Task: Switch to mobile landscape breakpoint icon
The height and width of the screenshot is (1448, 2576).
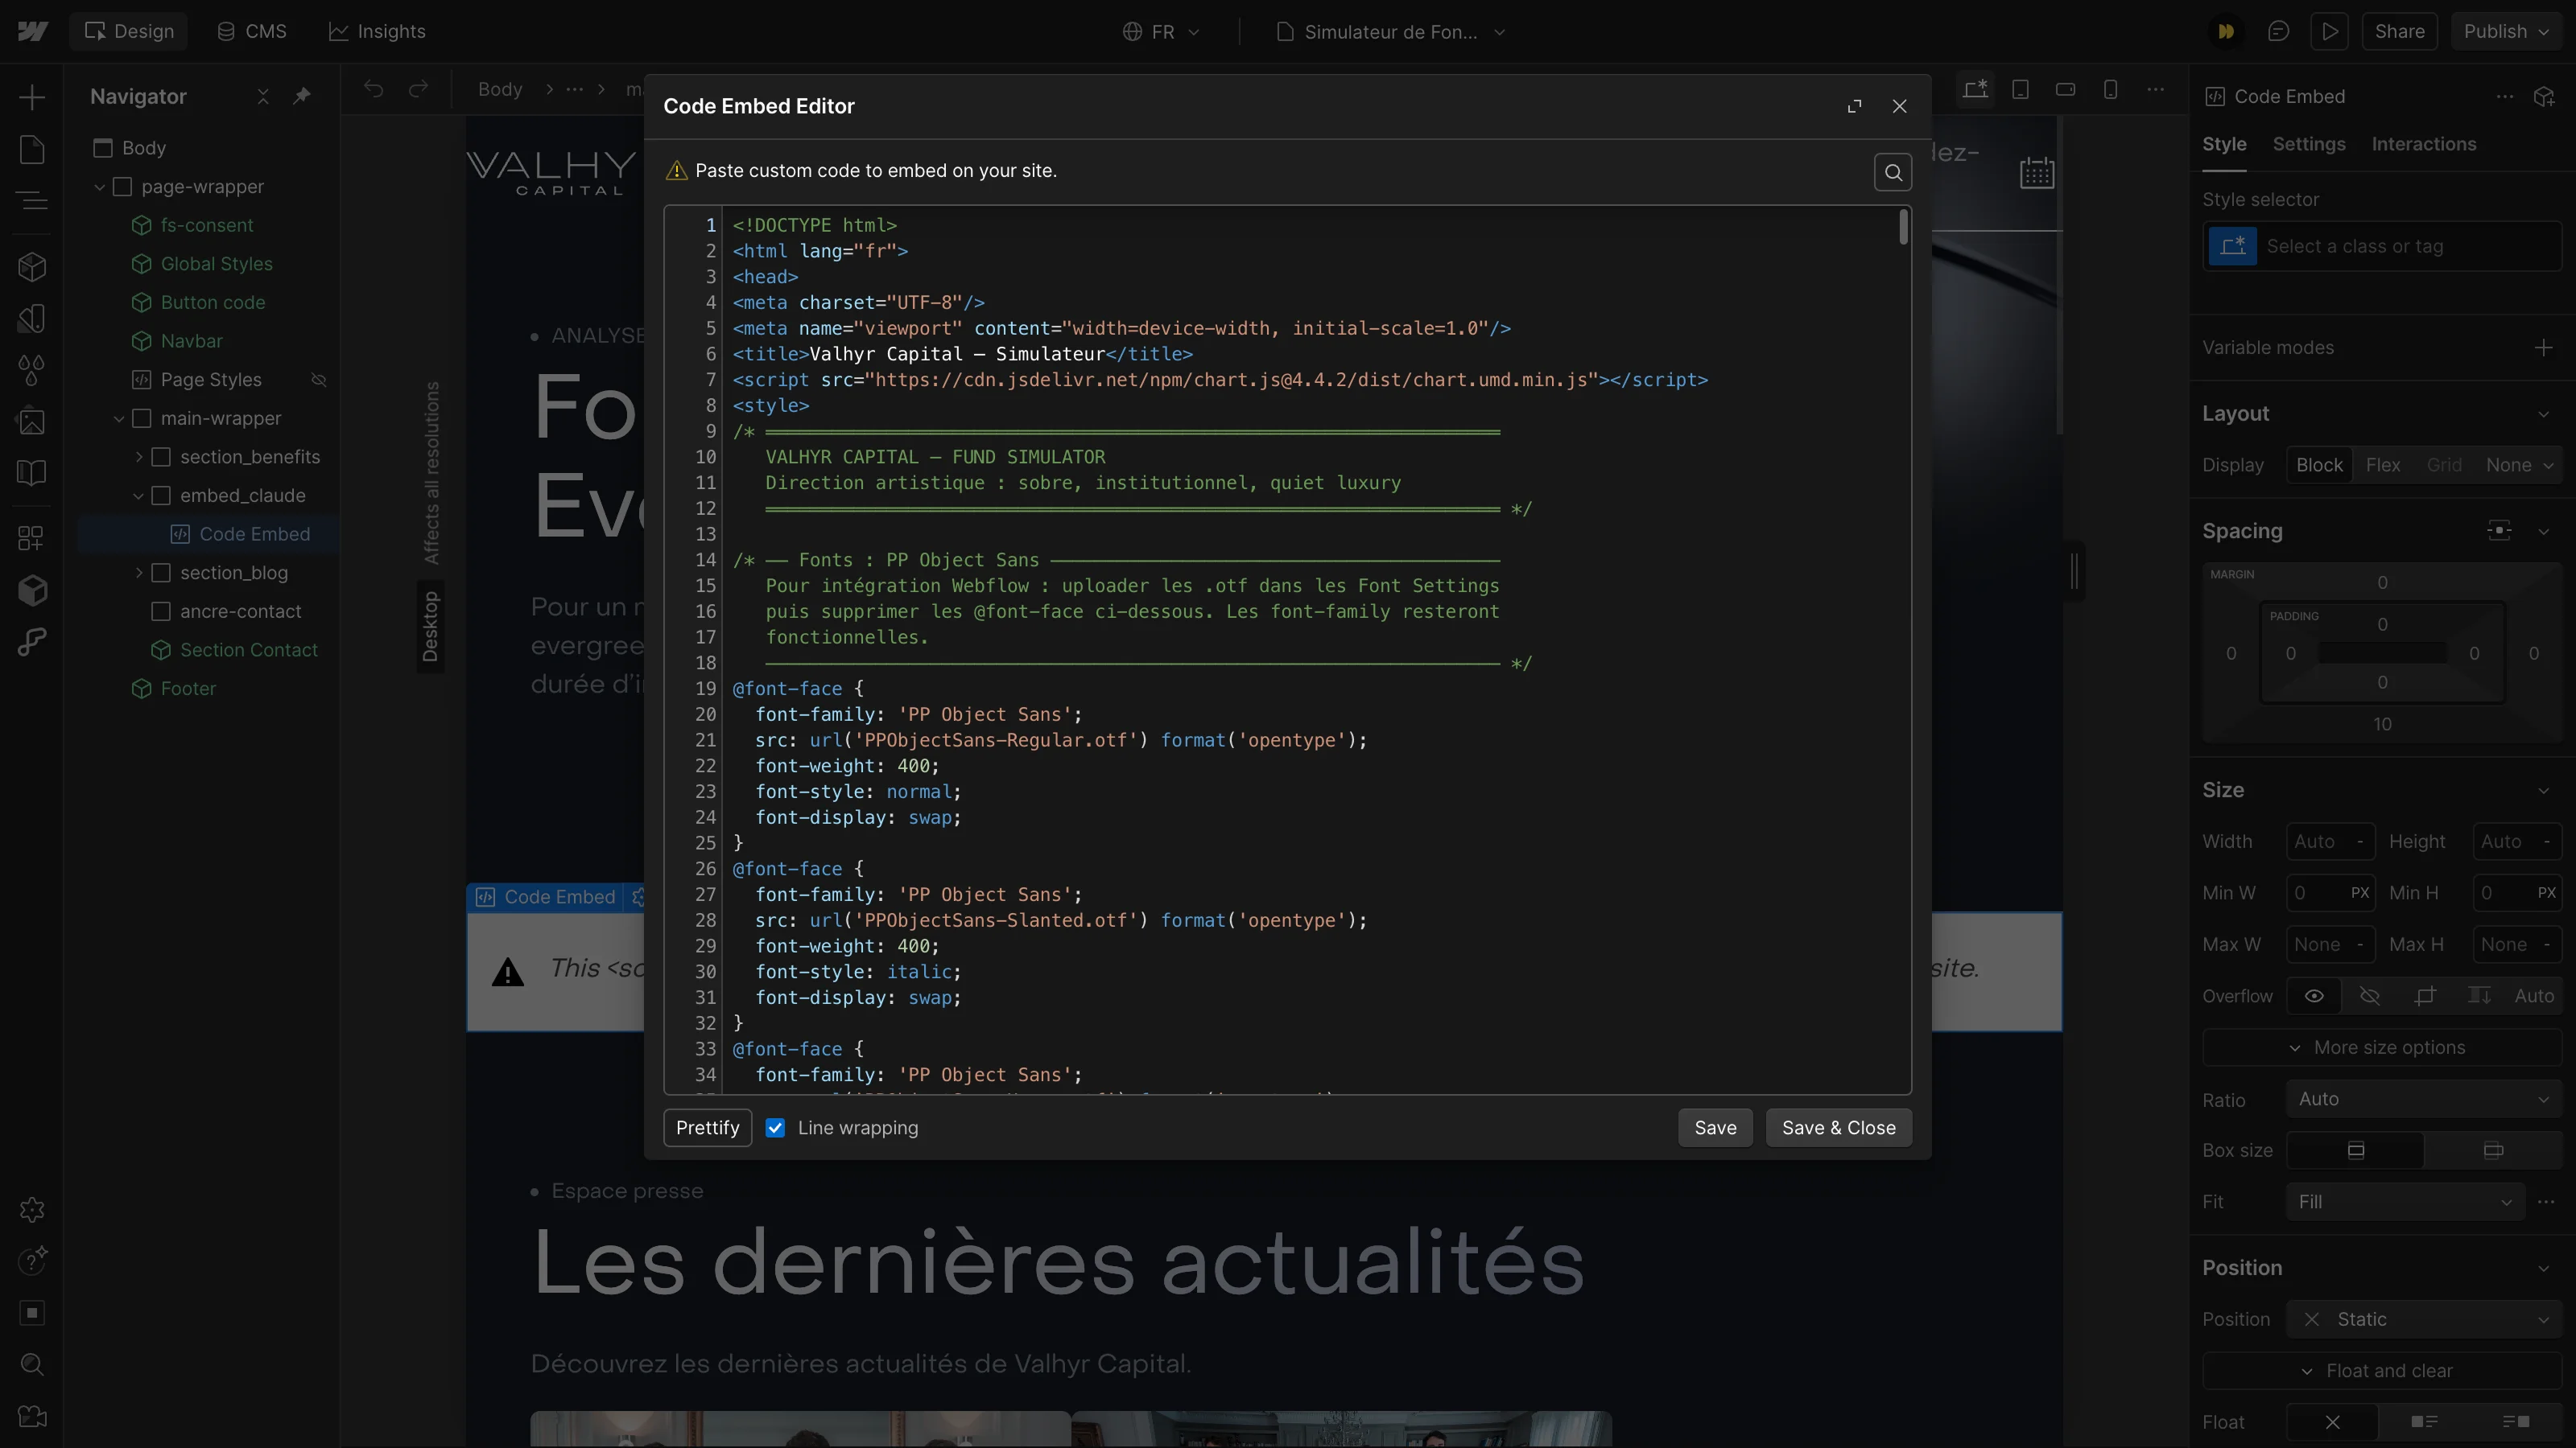Action: click(2065, 89)
